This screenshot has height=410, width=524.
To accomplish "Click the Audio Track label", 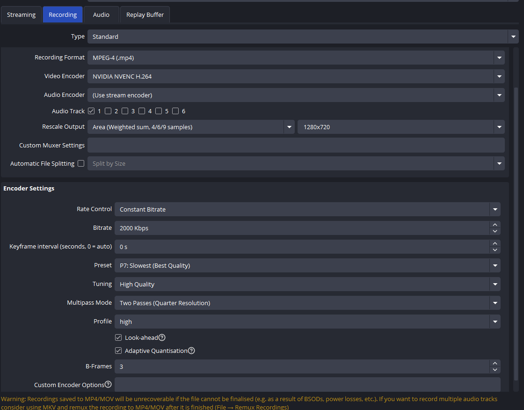I will [68, 111].
